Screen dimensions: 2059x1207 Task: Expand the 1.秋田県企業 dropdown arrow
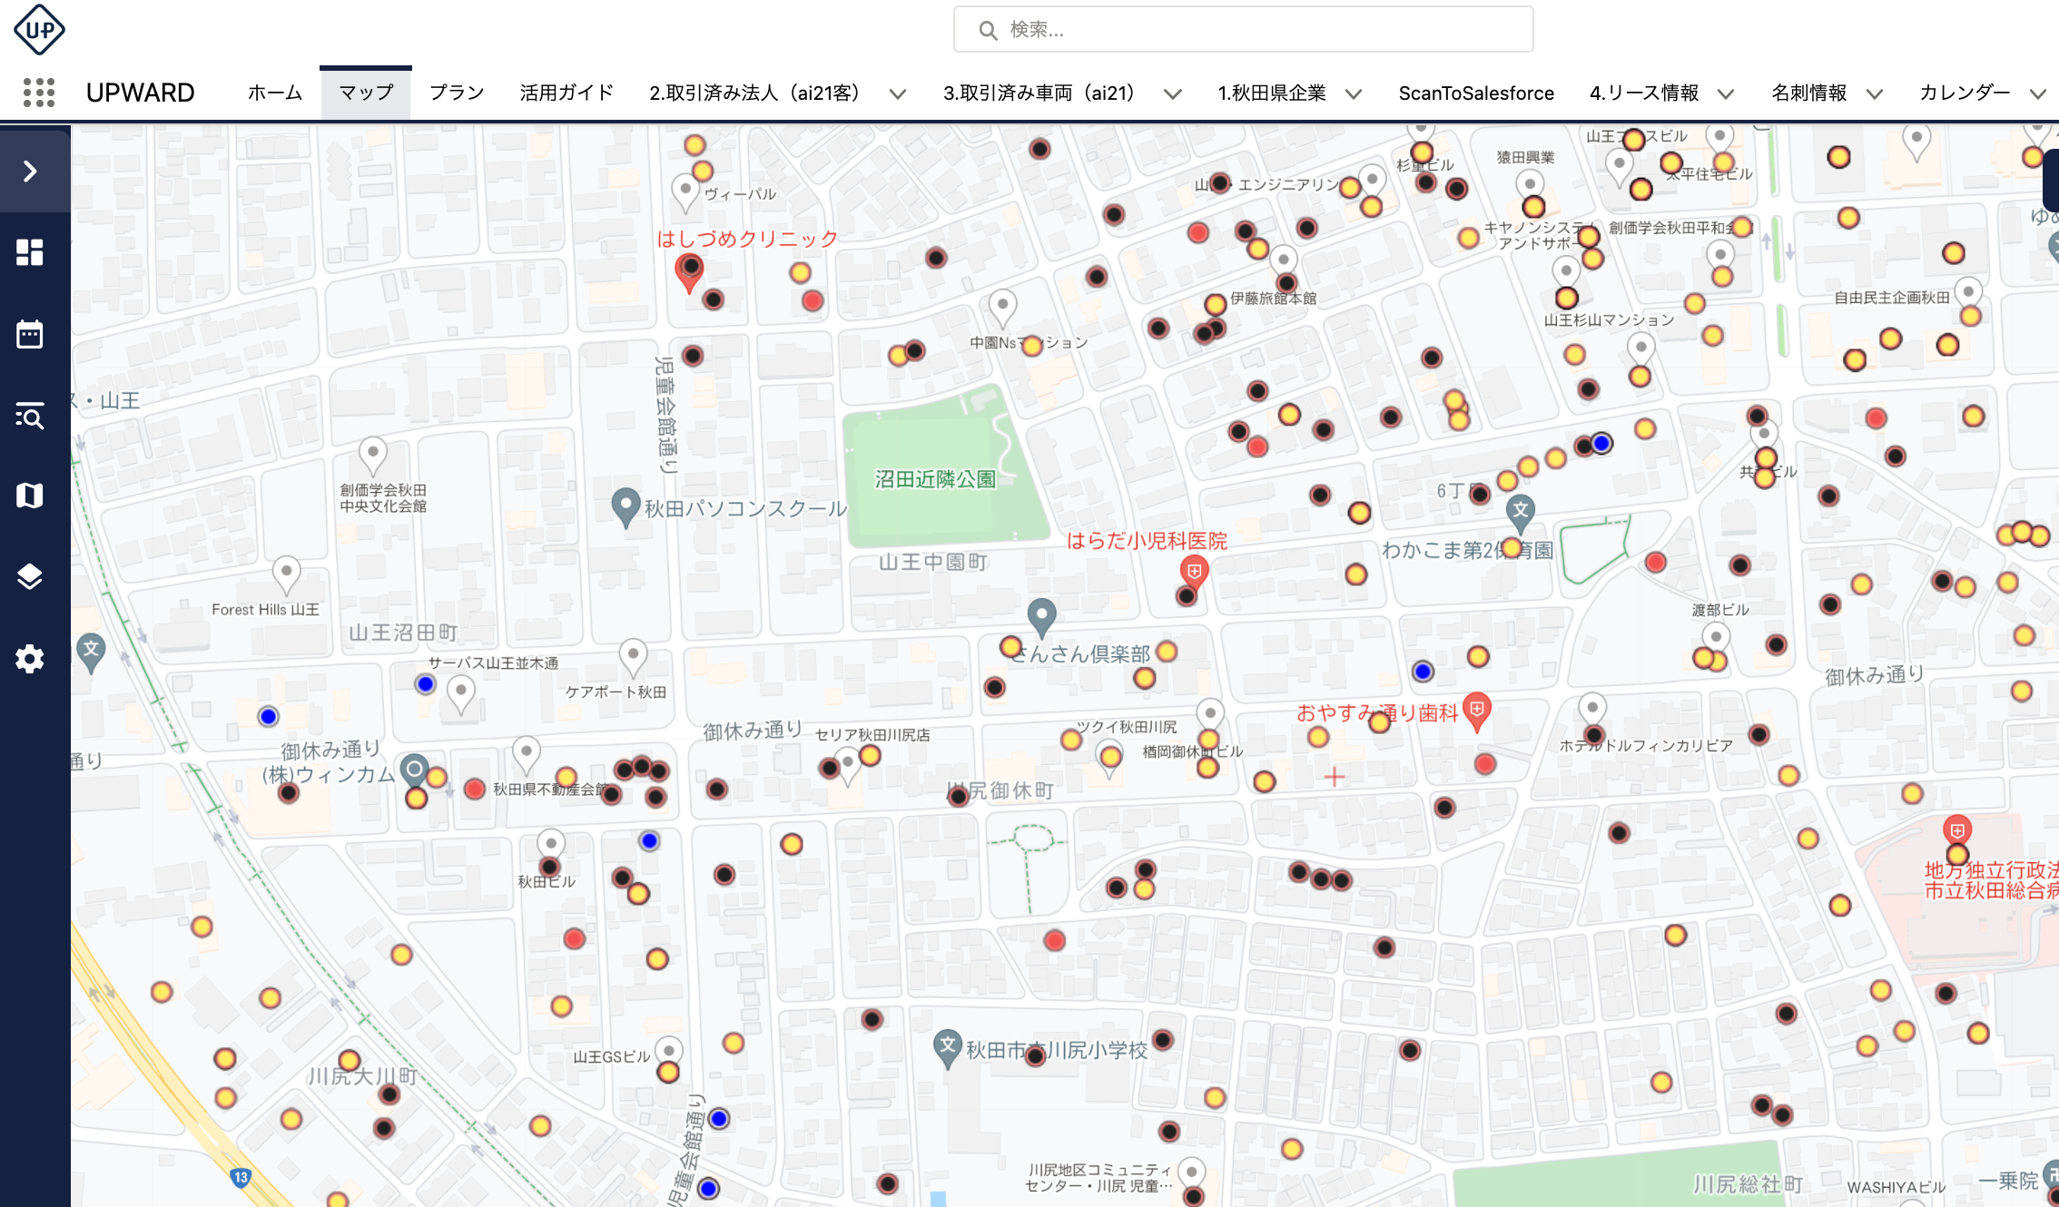pos(1353,93)
